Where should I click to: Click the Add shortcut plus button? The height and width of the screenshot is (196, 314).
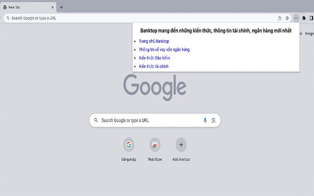tap(181, 145)
